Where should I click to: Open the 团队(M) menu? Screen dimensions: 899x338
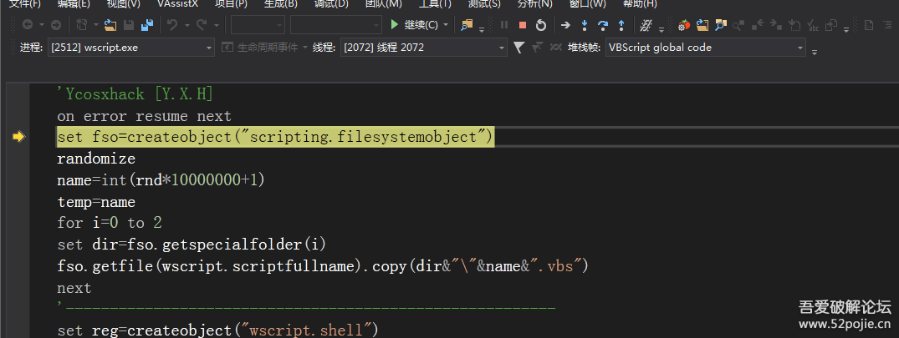point(384,4)
